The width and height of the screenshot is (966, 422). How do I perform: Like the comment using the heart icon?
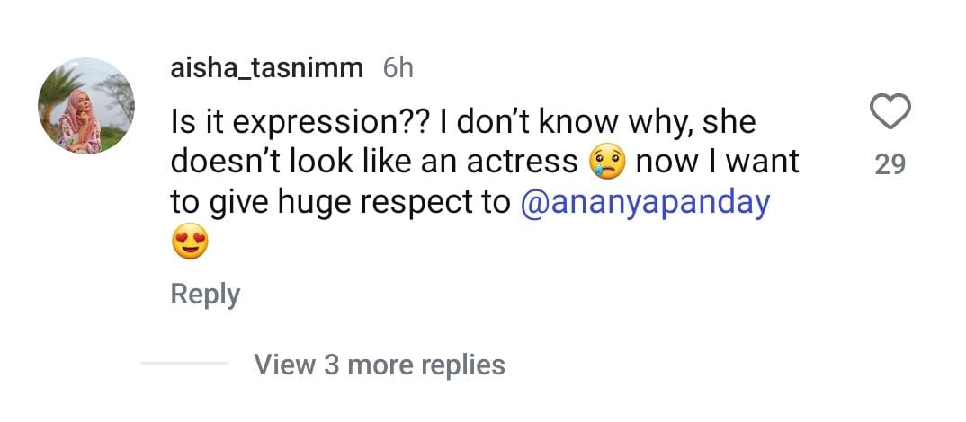tap(890, 113)
